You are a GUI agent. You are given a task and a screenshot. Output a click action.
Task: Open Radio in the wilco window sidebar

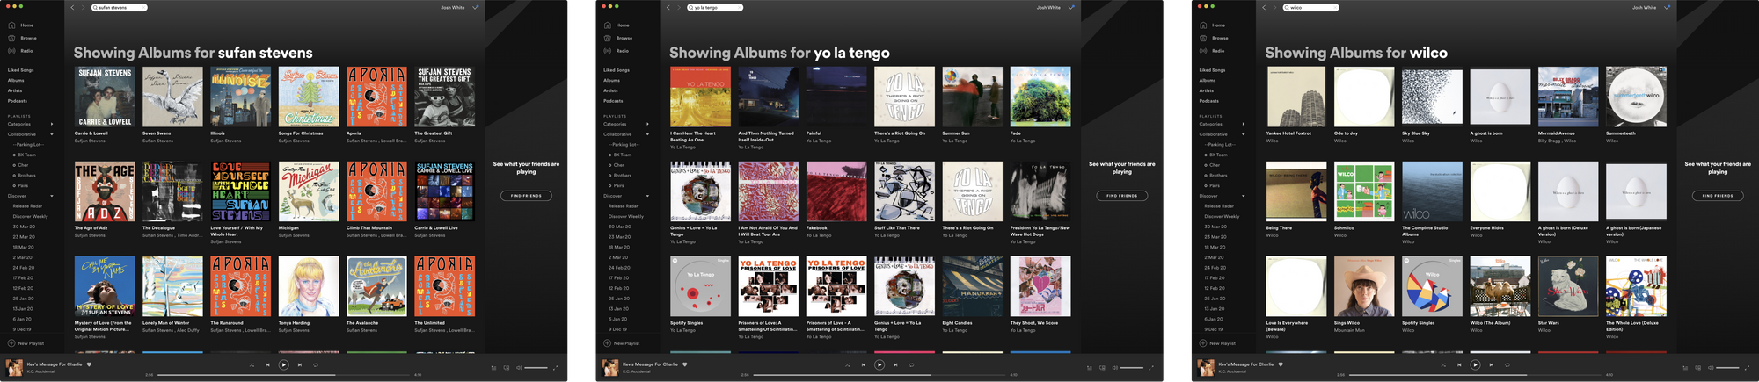[1213, 51]
